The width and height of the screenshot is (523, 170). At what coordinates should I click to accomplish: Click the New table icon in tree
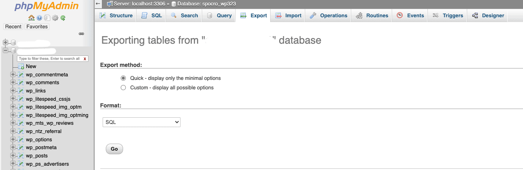coord(21,67)
